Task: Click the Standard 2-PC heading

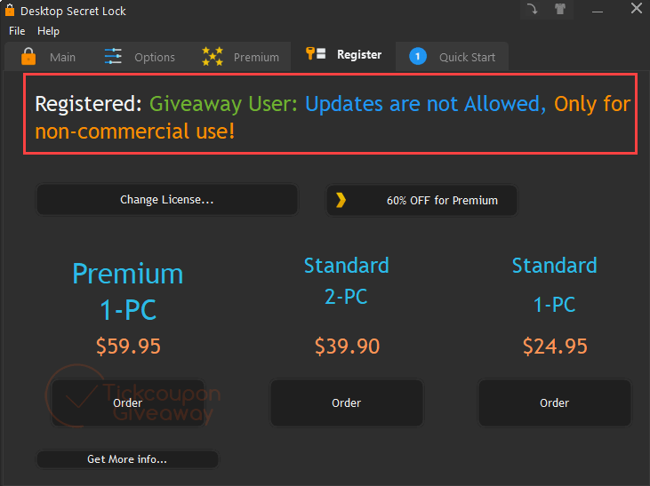Action: tap(347, 281)
